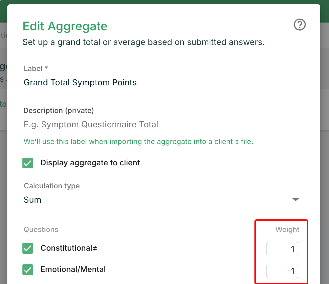Select the Emotional/Mental weight input
This screenshot has width=329, height=284.
(x=282, y=271)
